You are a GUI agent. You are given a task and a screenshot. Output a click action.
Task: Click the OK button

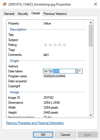[43, 134]
